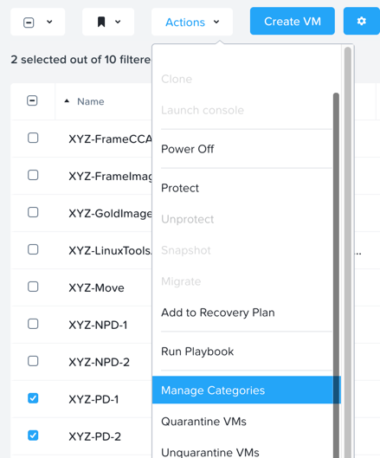The image size is (380, 458).
Task: Click the Create VM button
Action: 293,22
